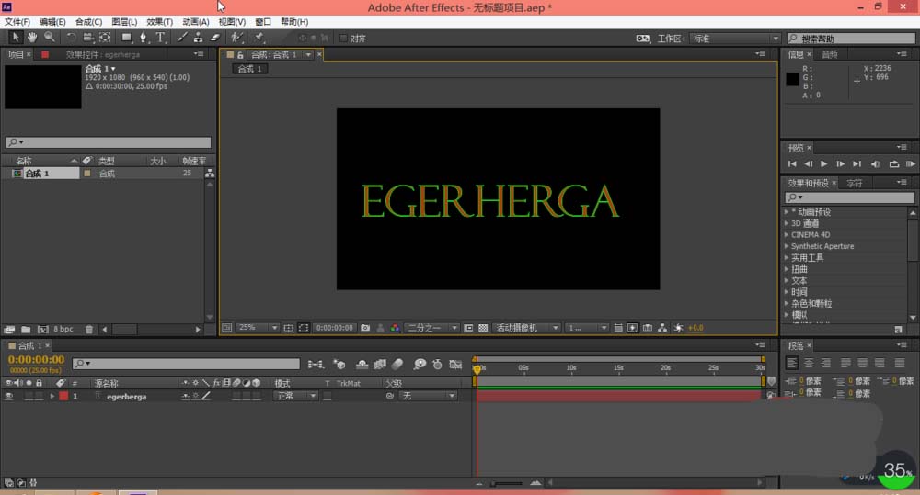
Task: Expand the egerherga layer properties triangle
Action: [x=52, y=397]
